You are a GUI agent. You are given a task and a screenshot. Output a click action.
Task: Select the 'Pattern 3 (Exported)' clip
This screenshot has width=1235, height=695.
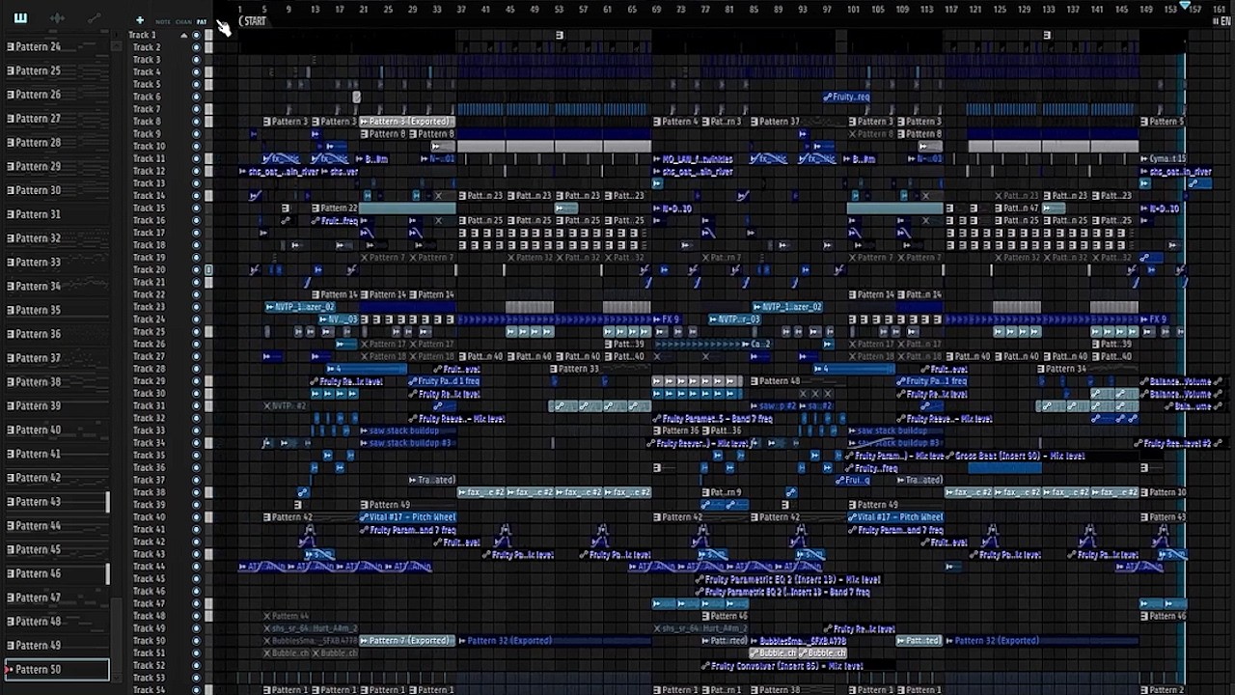(406, 122)
